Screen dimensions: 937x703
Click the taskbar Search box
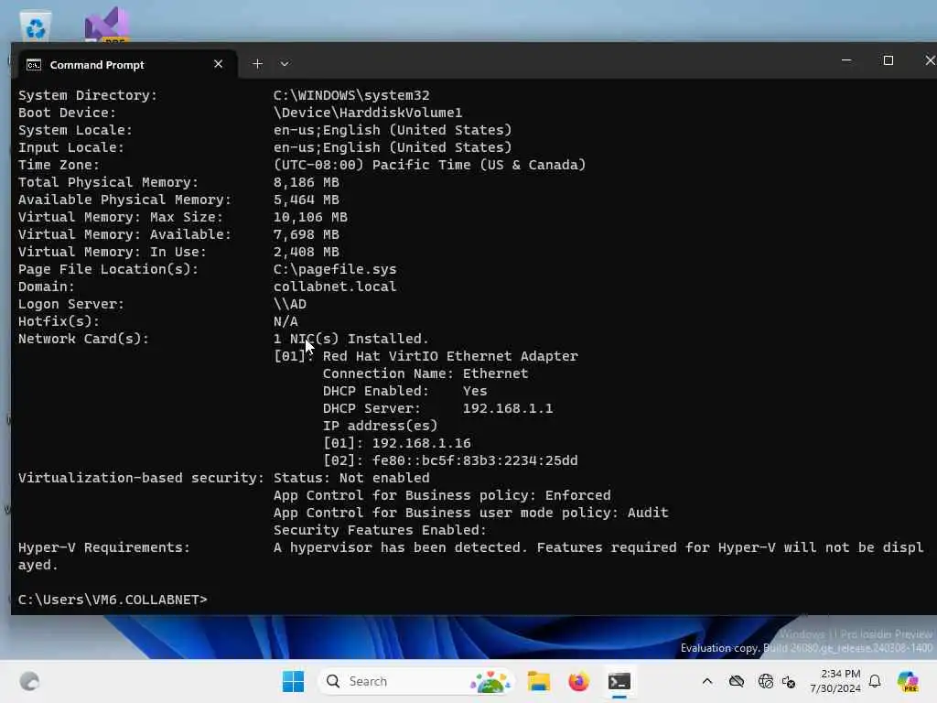(416, 681)
